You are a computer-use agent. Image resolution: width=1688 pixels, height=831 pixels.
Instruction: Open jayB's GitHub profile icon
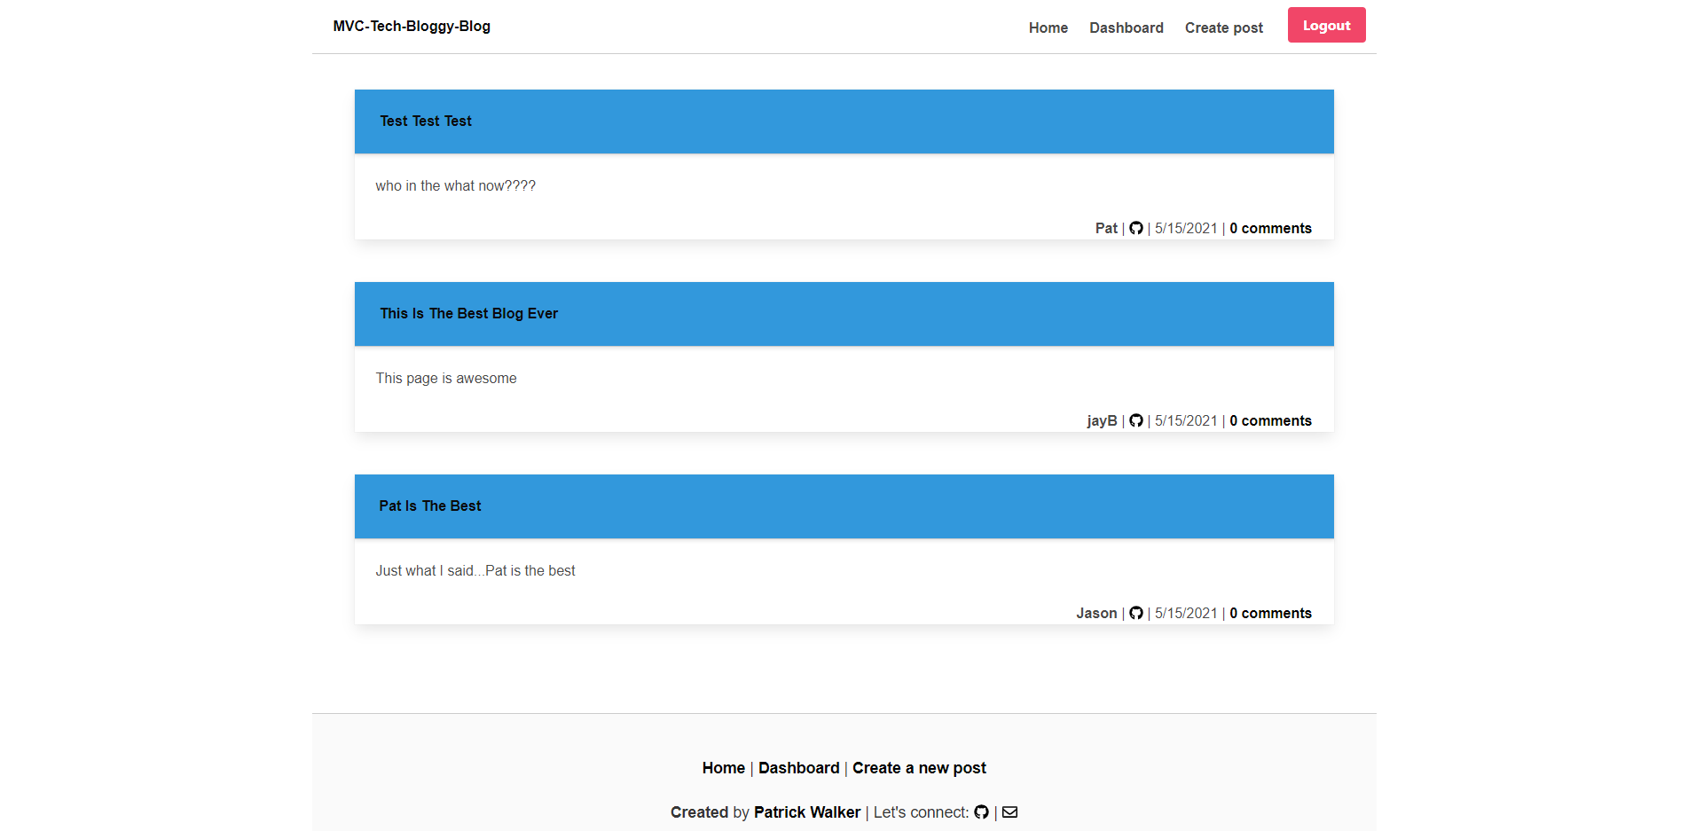1135,421
